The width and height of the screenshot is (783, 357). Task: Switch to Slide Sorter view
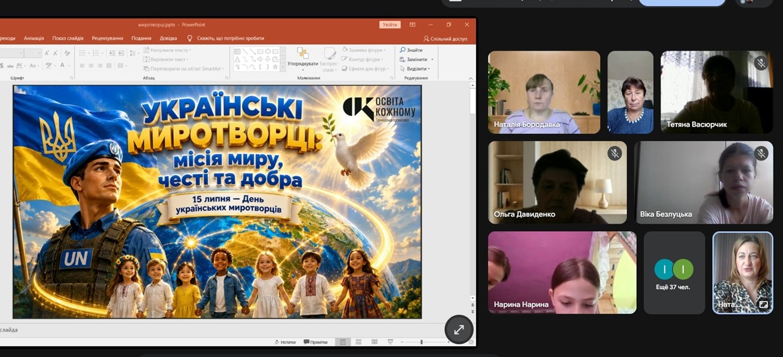point(358,342)
